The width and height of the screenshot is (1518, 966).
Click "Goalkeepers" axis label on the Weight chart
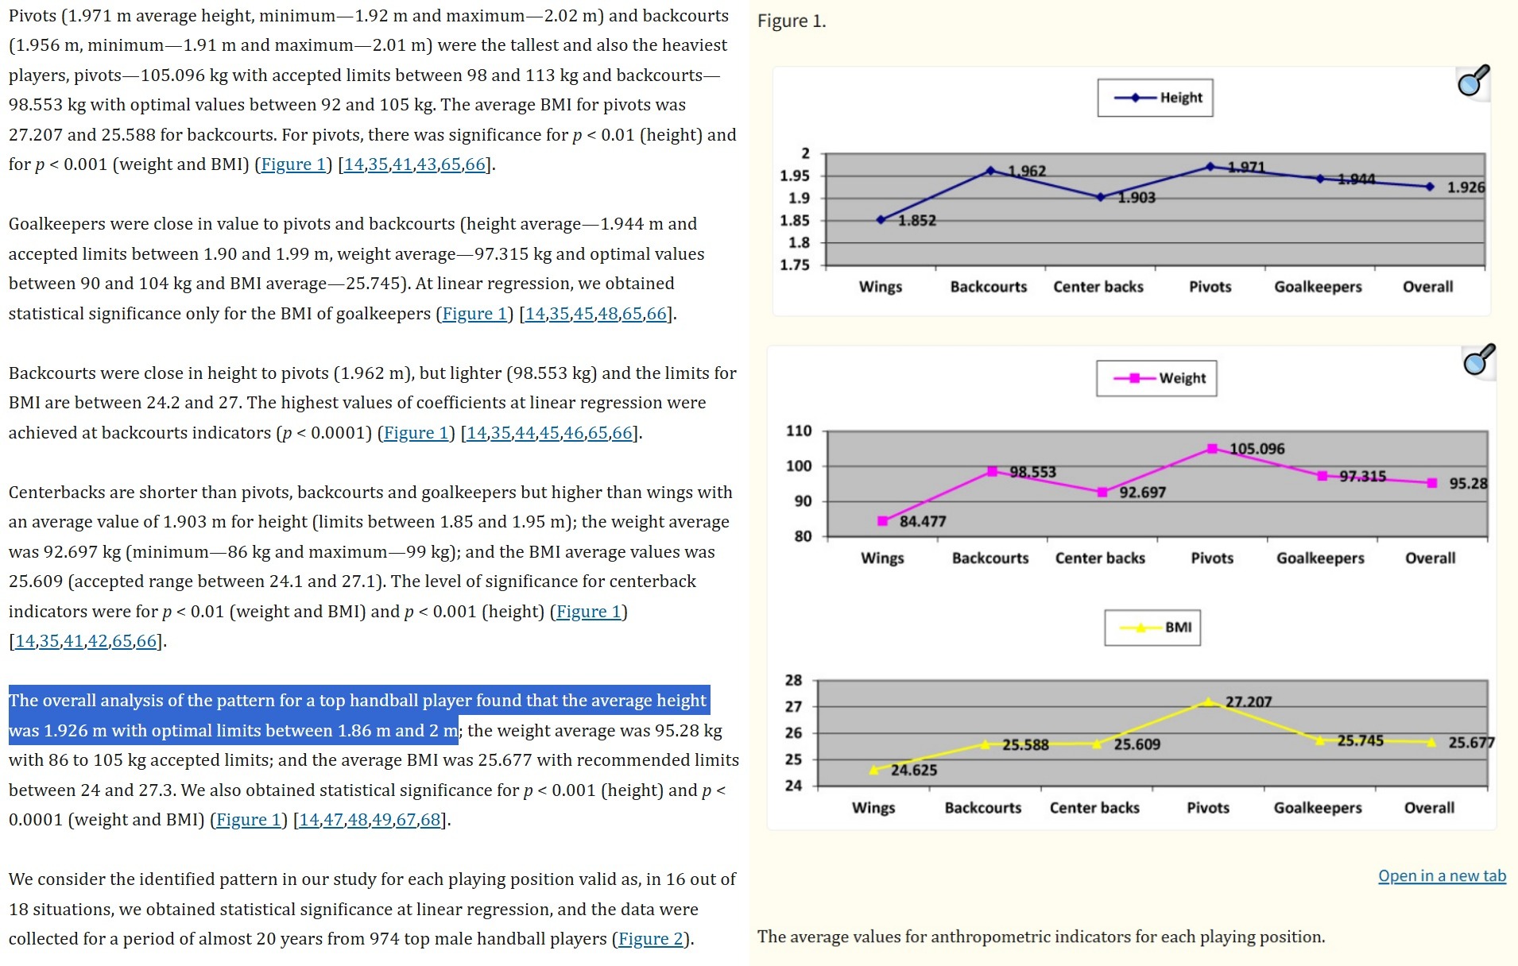pyautogui.click(x=1320, y=558)
